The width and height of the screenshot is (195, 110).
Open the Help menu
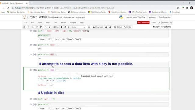pos(82,23)
